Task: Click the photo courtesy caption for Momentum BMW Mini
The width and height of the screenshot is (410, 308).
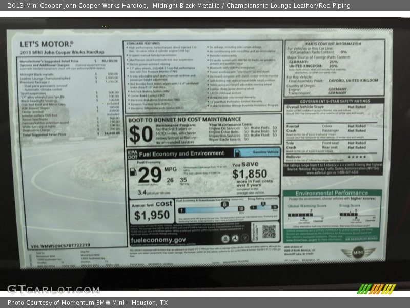Action: [x=88, y=303]
